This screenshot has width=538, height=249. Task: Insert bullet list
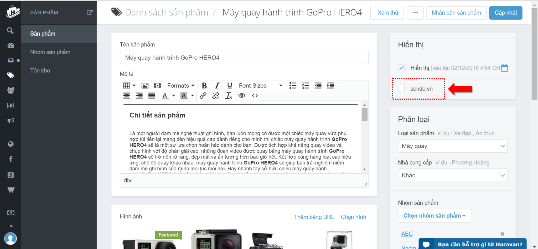[293, 85]
